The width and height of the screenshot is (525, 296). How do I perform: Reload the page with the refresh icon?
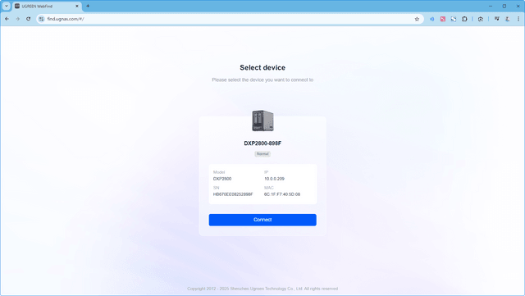pyautogui.click(x=29, y=19)
